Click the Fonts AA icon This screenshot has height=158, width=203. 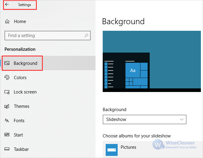7,120
